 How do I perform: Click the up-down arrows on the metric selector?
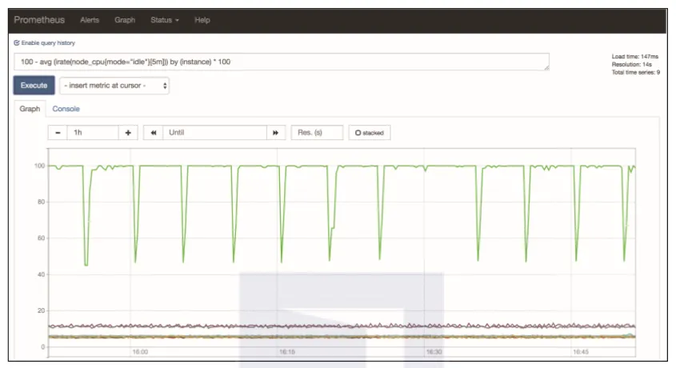[x=165, y=86]
